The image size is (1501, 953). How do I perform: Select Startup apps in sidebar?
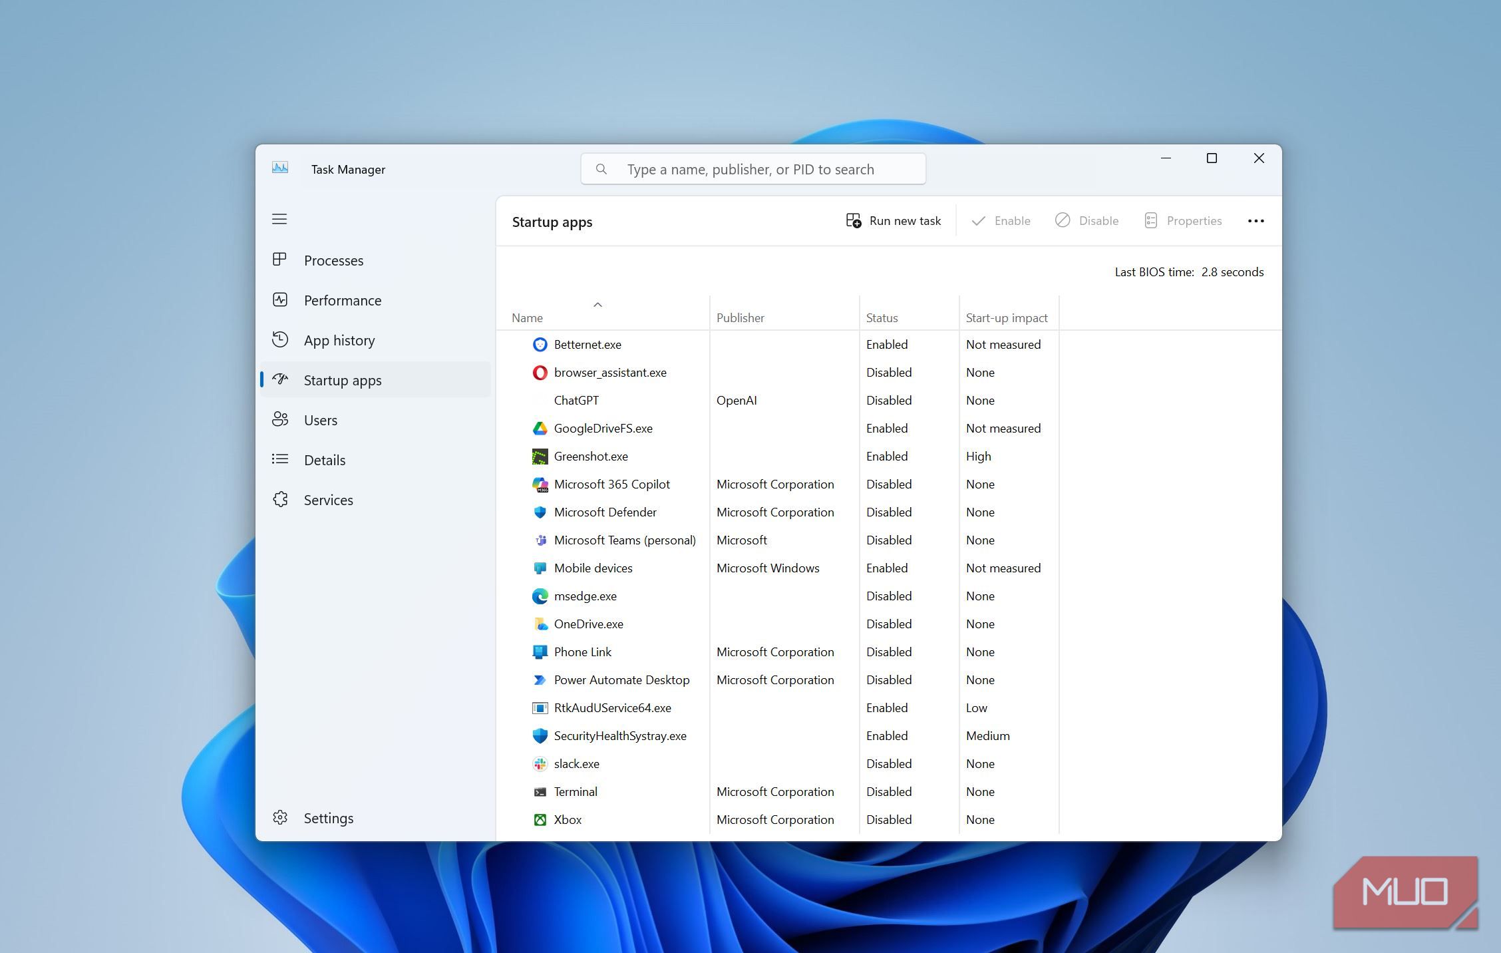pos(375,380)
